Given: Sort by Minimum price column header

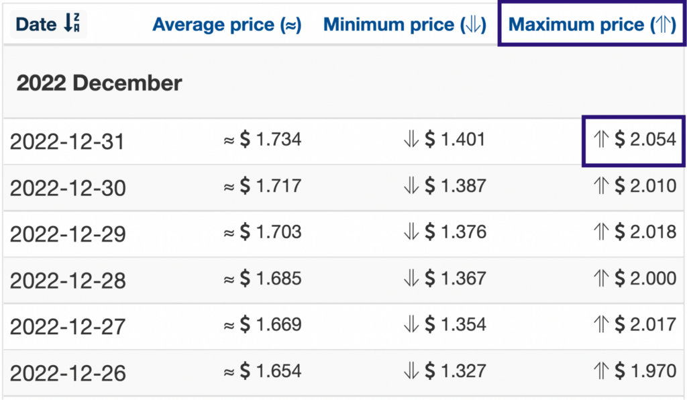Looking at the screenshot, I should click(405, 25).
